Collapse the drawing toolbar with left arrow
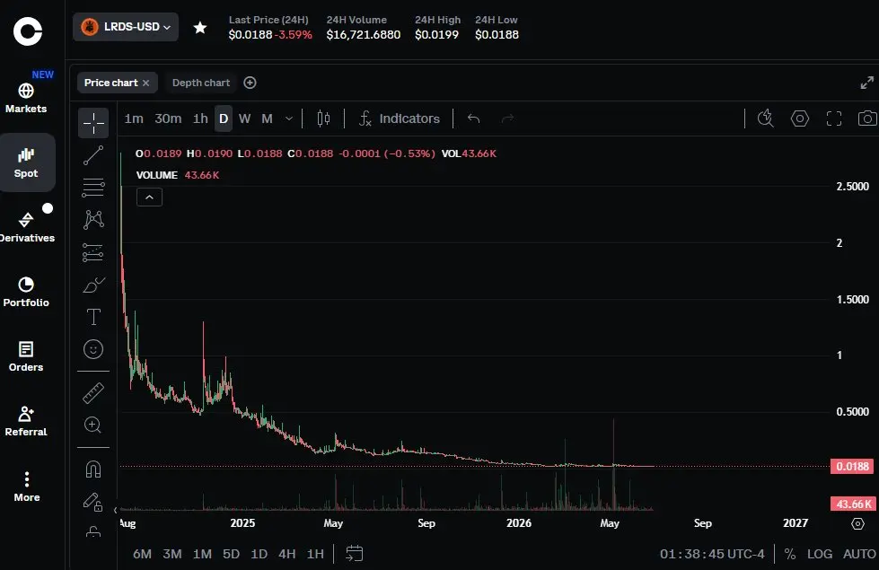This screenshot has width=879, height=570. pos(116,510)
